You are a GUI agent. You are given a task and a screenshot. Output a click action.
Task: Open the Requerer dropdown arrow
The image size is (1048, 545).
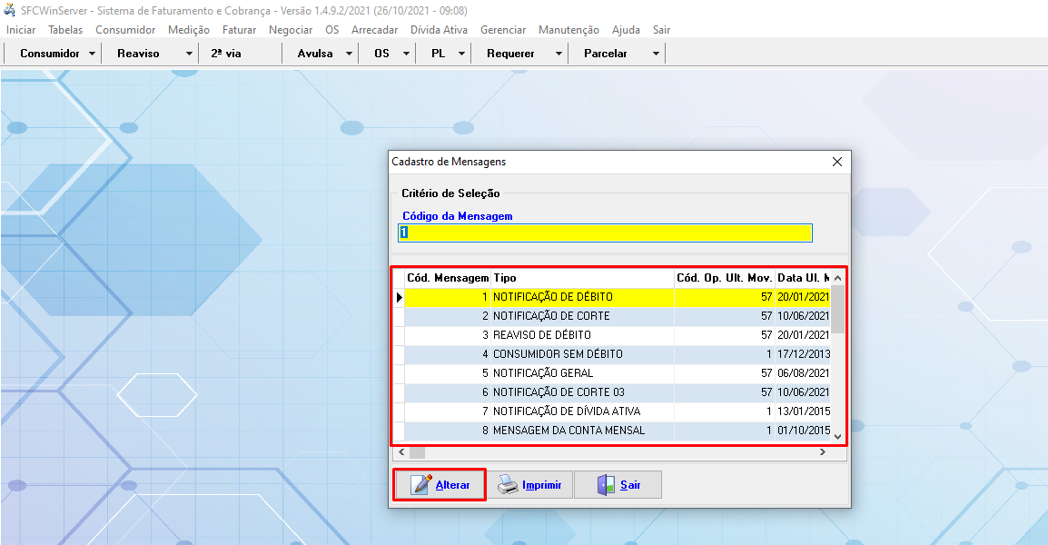[x=559, y=54]
